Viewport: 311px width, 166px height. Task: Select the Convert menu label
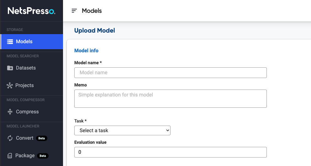point(24,138)
